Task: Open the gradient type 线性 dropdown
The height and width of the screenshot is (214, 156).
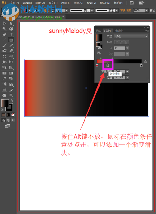Action: (x=131, y=36)
